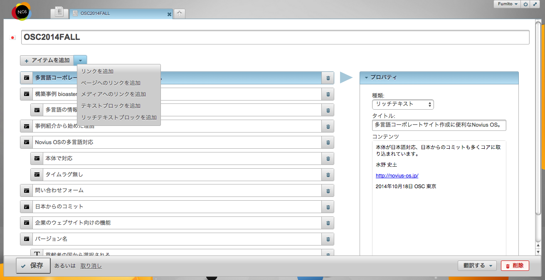Click the type icon of Novius OSの多言語対応 row
This screenshot has height=280, width=545.
[x=27, y=142]
